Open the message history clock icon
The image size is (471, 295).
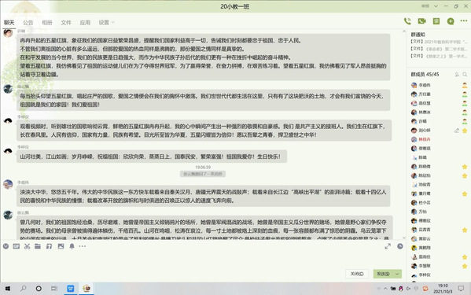(x=399, y=246)
